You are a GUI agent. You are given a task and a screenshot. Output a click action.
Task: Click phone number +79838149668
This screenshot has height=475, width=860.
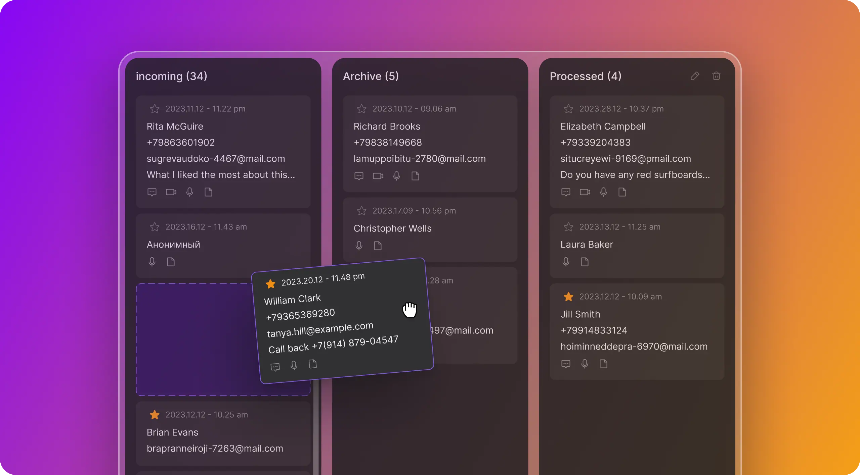click(x=388, y=142)
